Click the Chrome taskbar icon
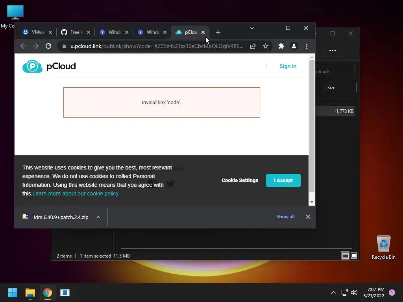Image resolution: width=403 pixels, height=302 pixels. 48,293
